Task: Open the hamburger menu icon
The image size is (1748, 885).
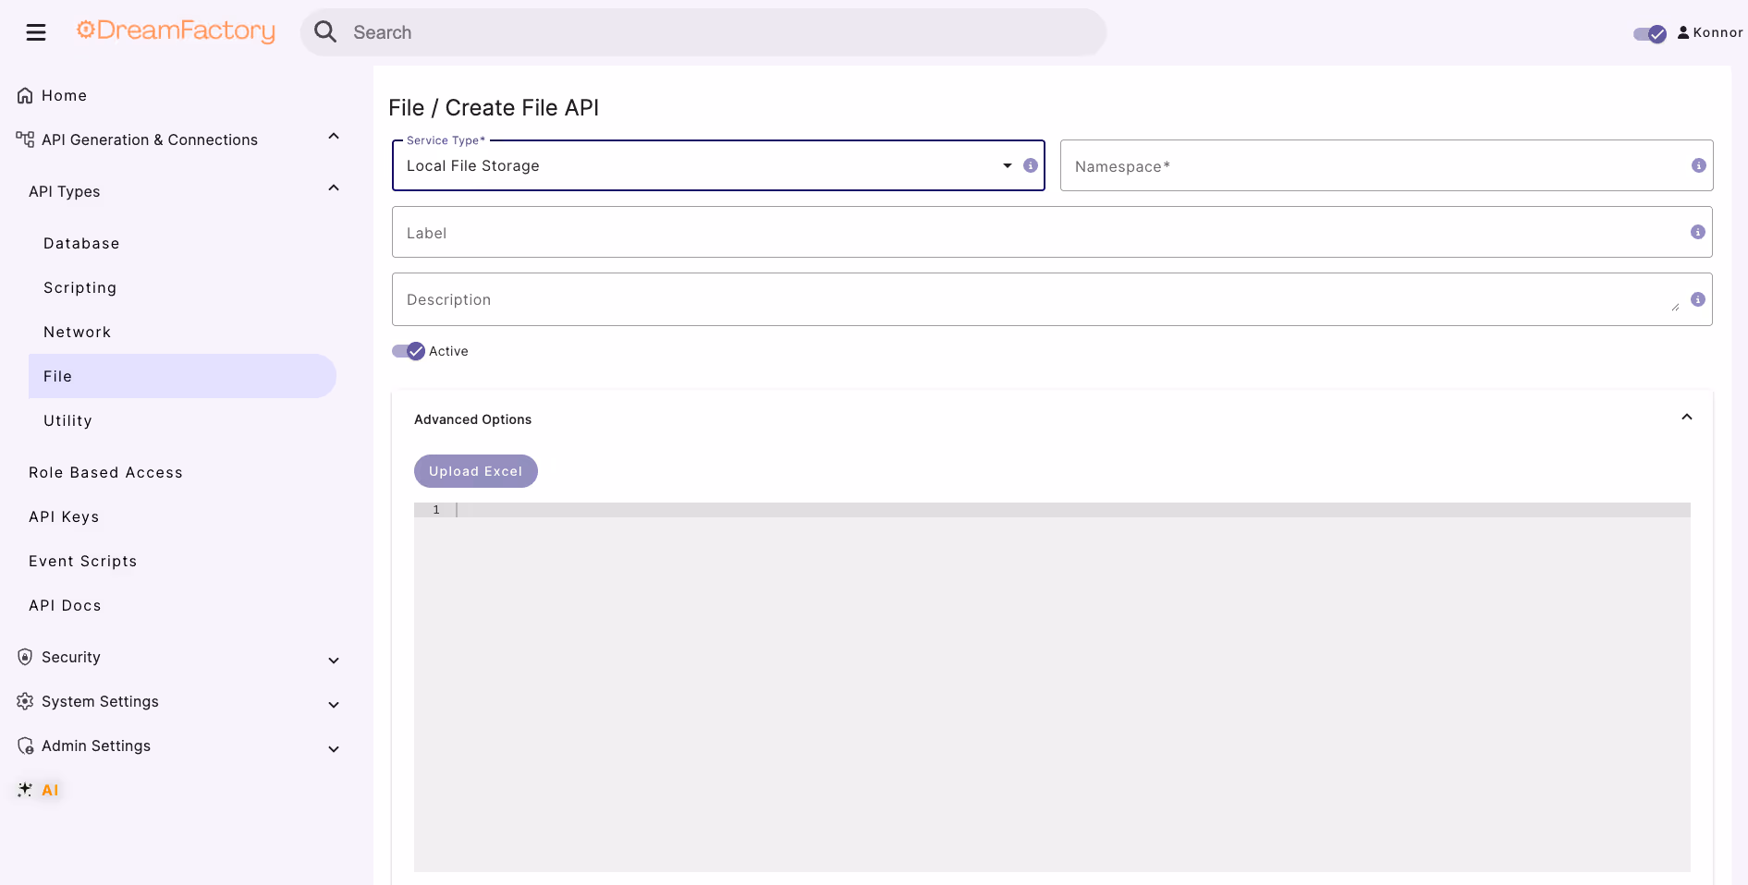Action: 36,32
